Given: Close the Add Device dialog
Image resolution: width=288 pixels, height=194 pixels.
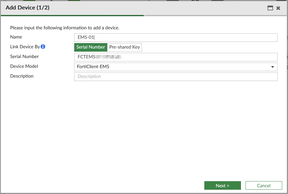Looking at the screenshot, I should point(278,8).
